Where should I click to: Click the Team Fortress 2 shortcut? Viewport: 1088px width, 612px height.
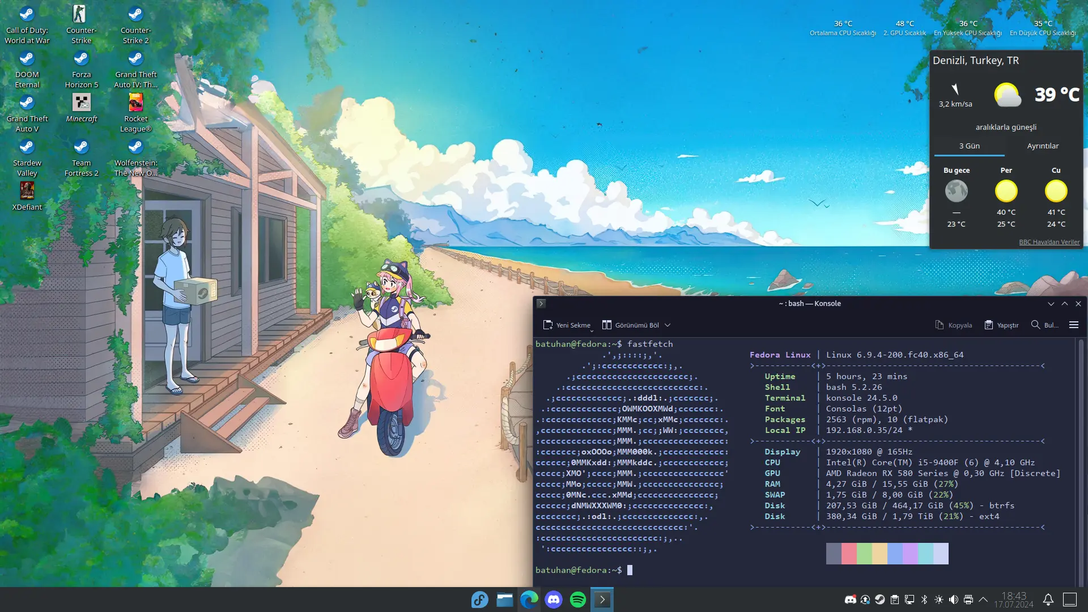point(82,158)
